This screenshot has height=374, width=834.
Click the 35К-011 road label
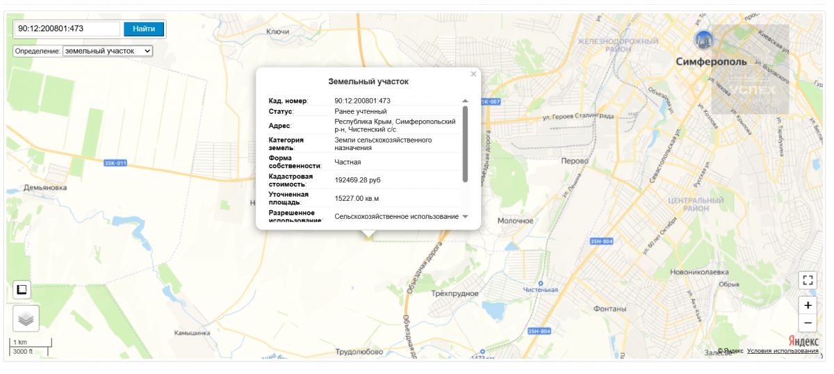tap(115, 163)
